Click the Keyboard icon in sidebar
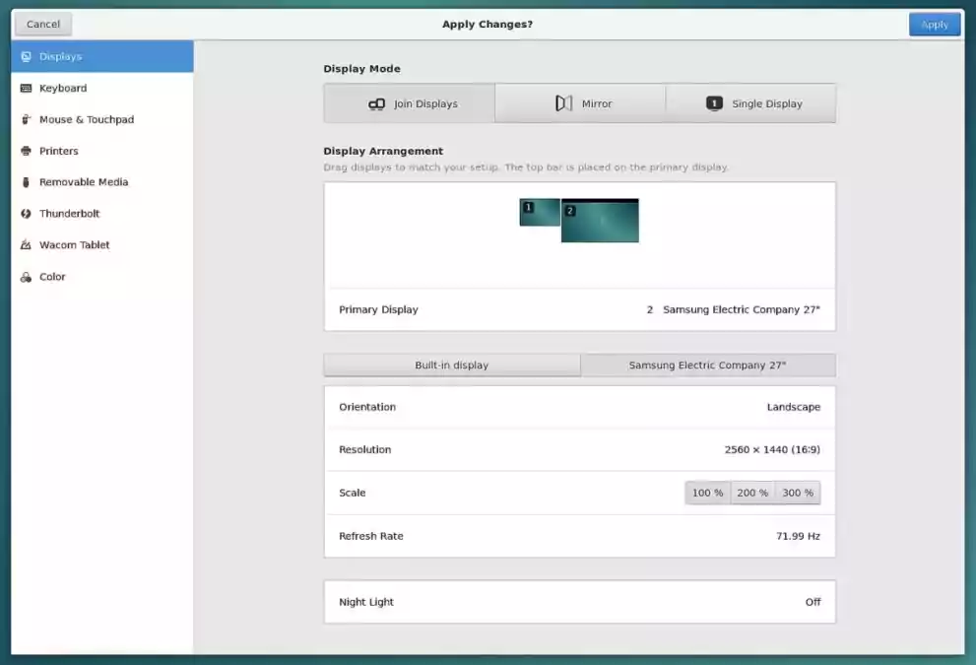The image size is (976, 665). coord(26,89)
